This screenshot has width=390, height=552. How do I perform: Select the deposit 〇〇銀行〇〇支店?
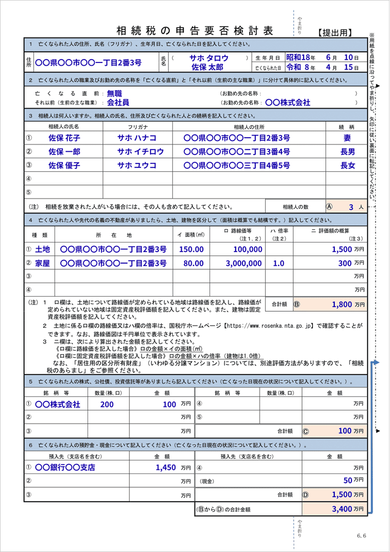65,467
